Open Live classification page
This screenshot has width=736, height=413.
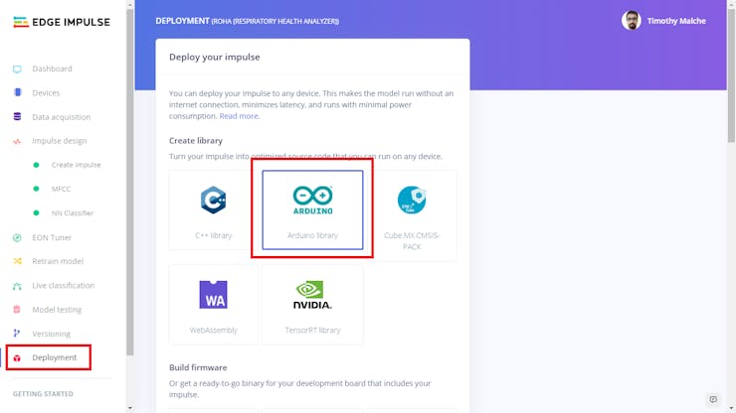[63, 286]
